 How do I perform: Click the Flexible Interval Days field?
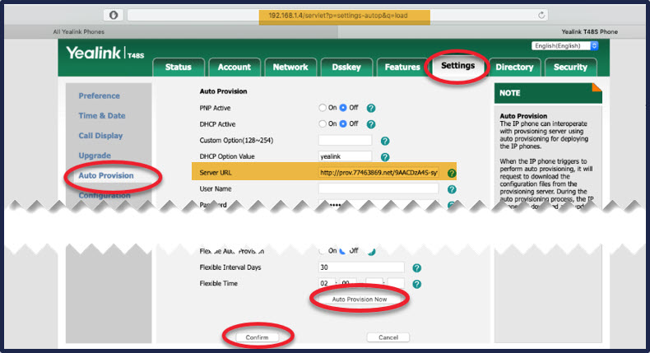click(x=361, y=267)
